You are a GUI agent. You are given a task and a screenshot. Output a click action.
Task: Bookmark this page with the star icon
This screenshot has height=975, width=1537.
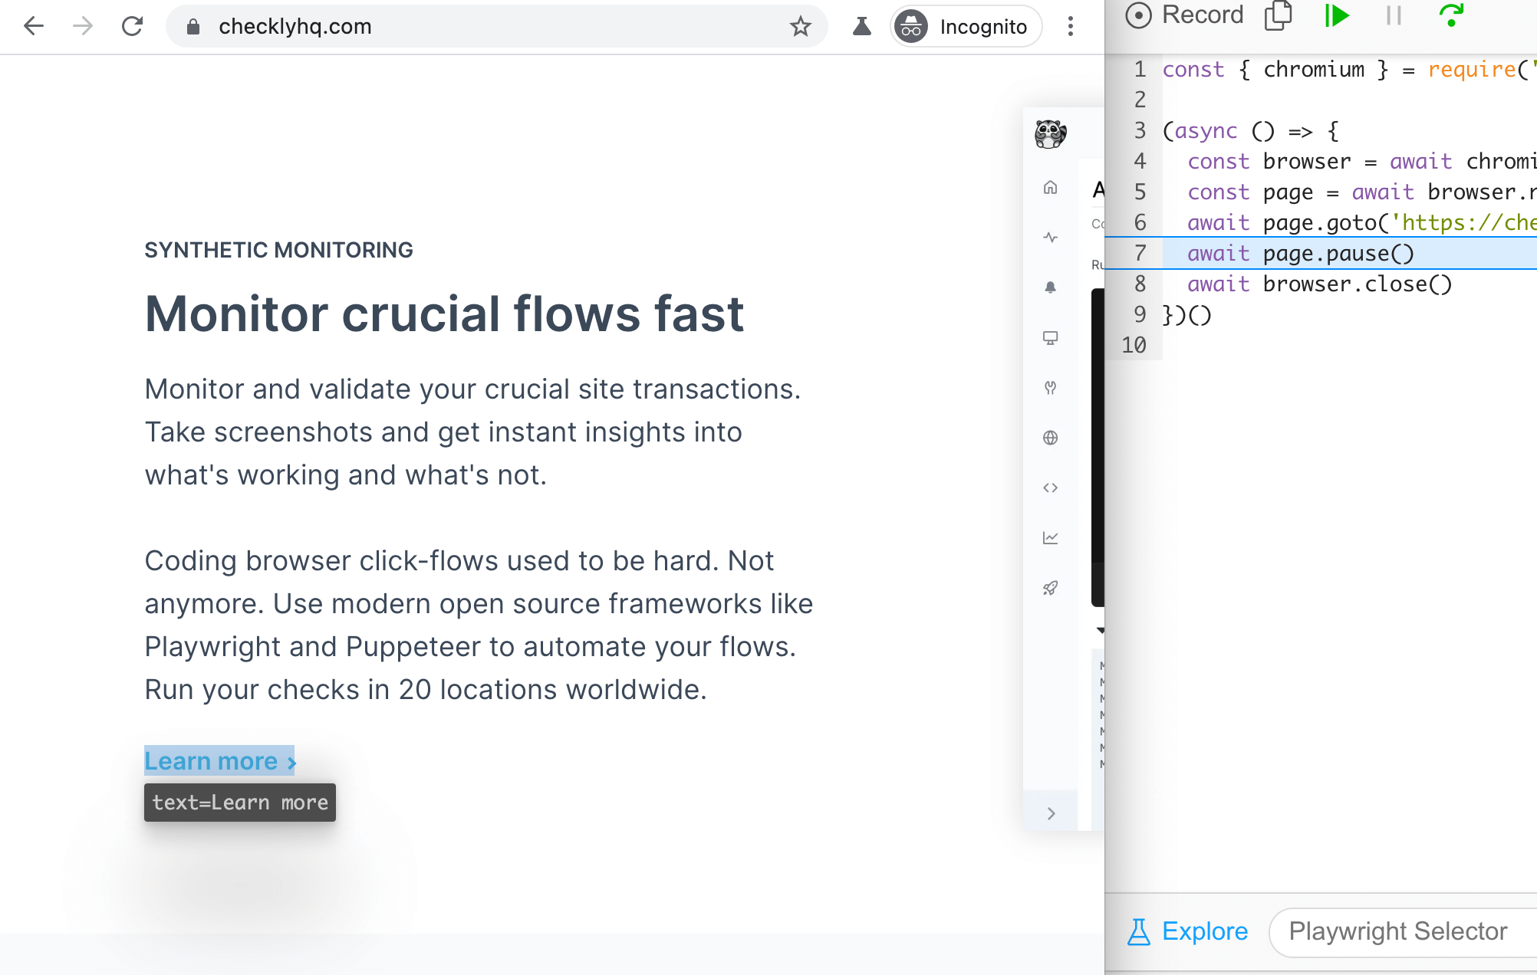coord(800,27)
